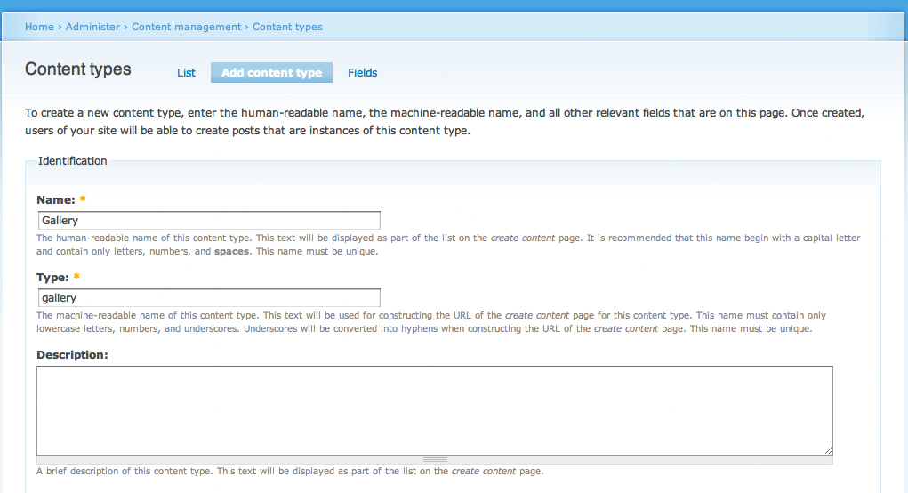Click the Content types page heading

[x=78, y=69]
